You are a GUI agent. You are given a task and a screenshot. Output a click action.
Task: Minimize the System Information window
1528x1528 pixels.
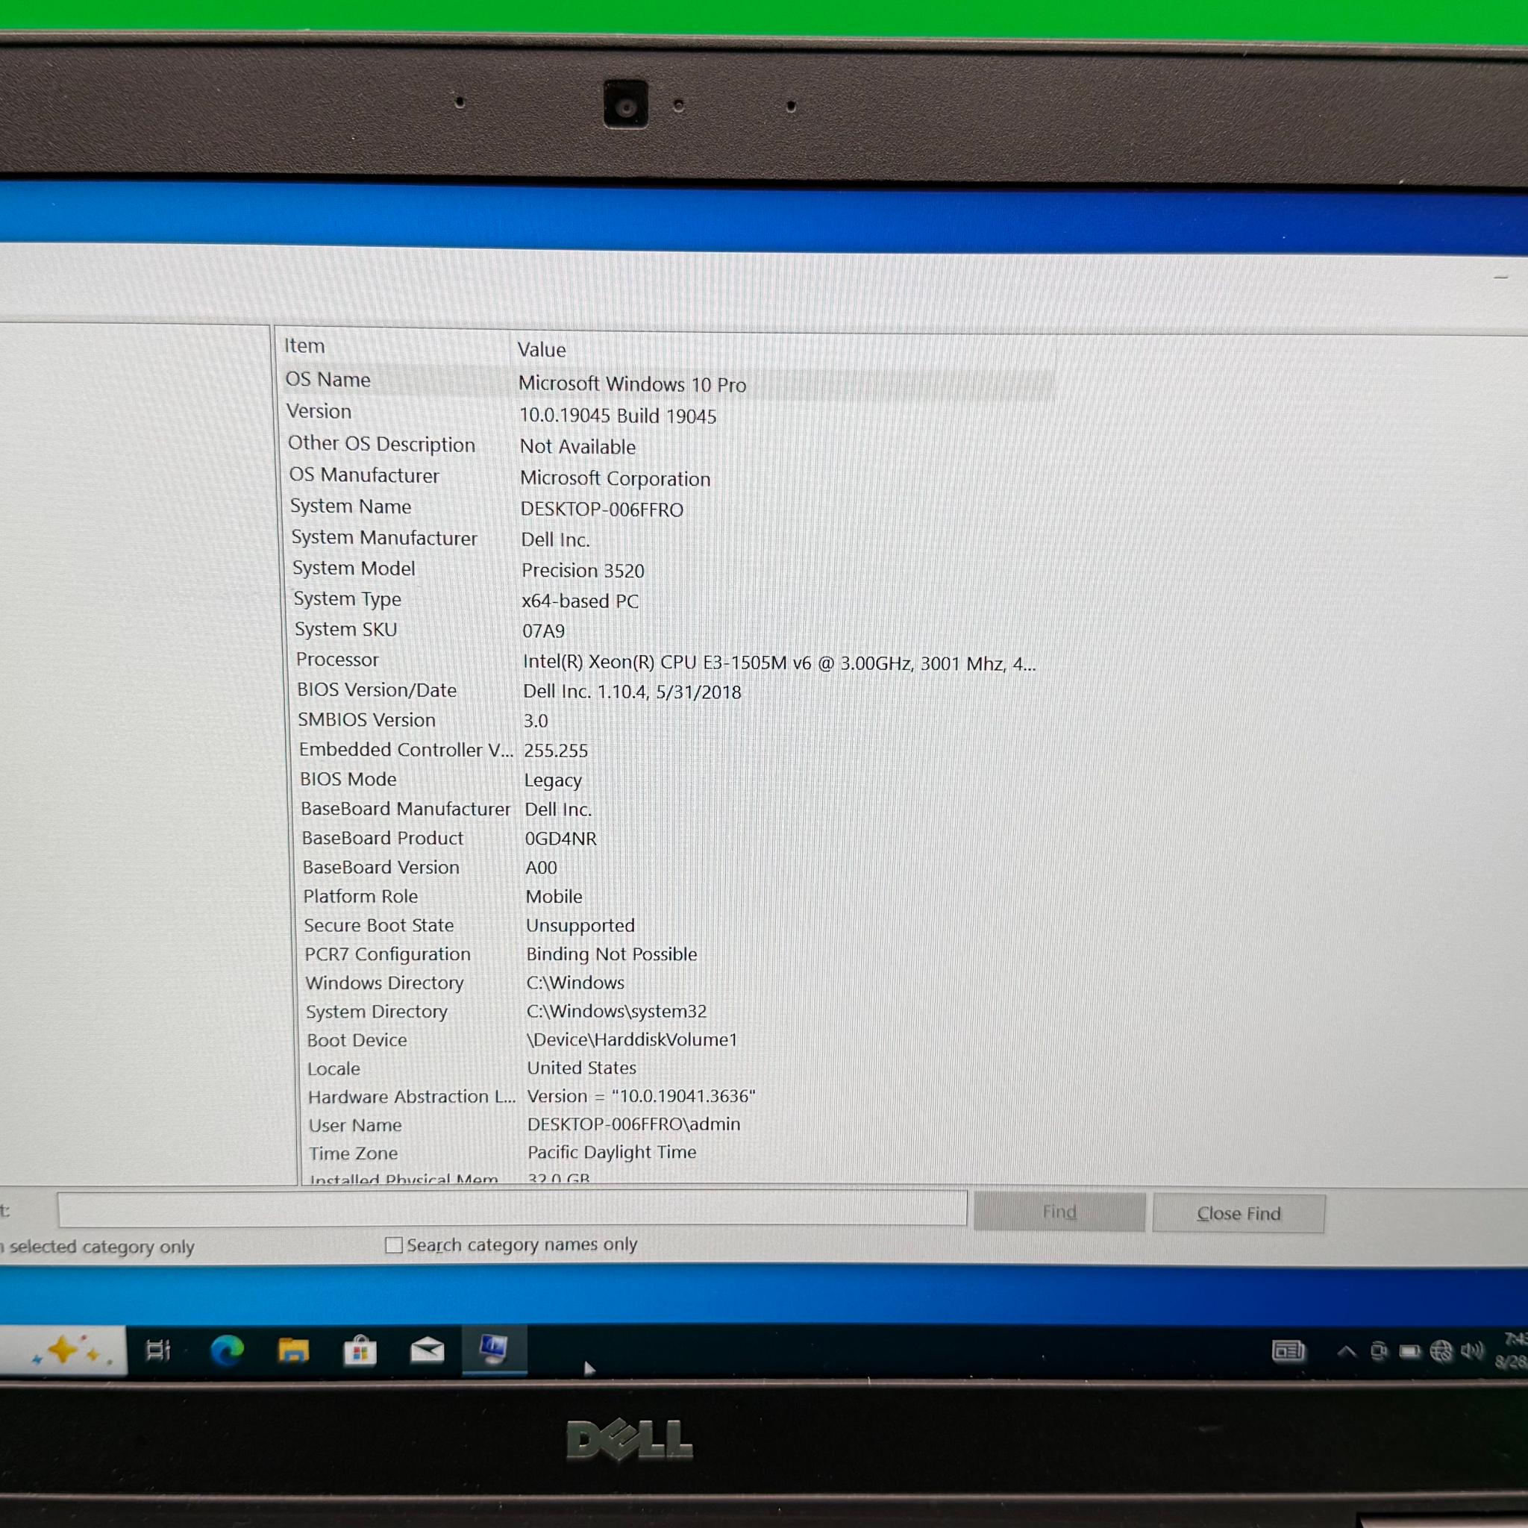tap(1500, 278)
